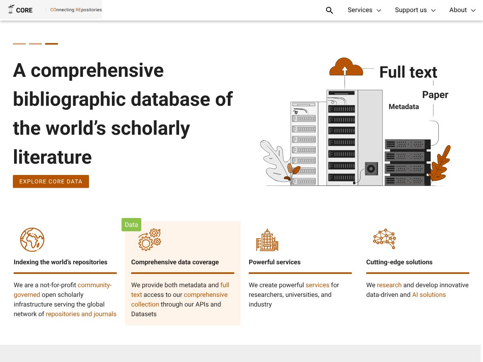Click the gears icon for data coverage
Screen dimensions: 483x362
coord(150,240)
